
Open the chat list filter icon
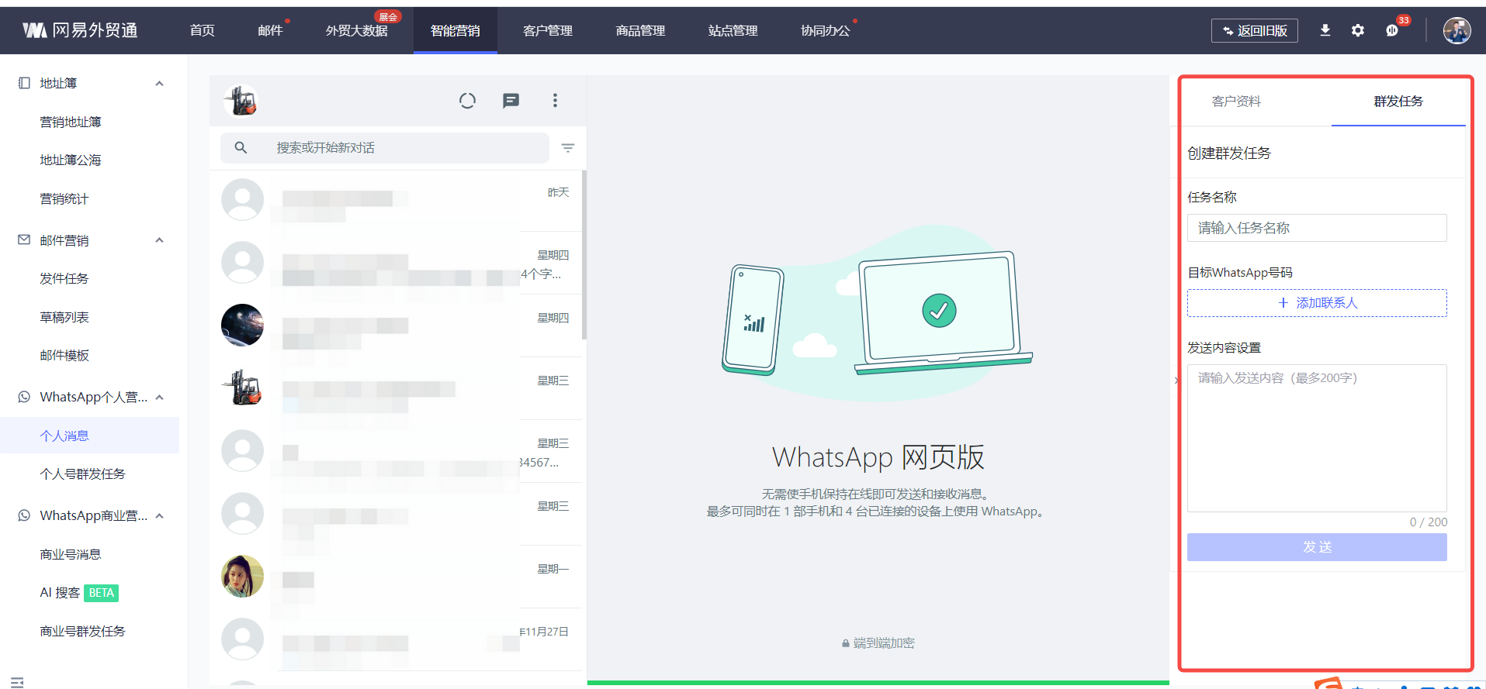(x=568, y=147)
